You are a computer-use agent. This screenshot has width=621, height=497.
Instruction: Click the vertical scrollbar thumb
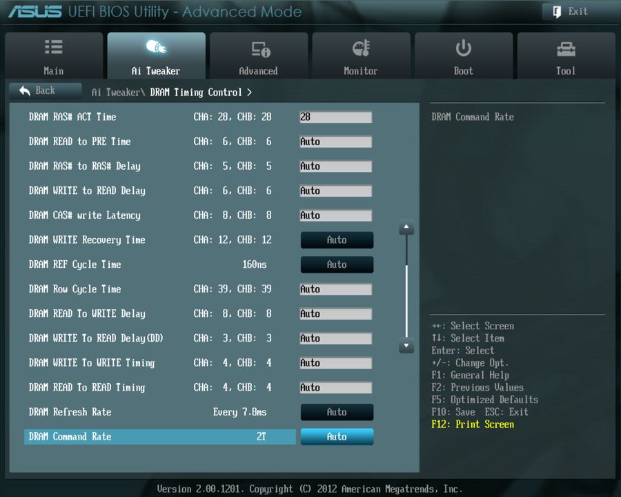(x=406, y=301)
